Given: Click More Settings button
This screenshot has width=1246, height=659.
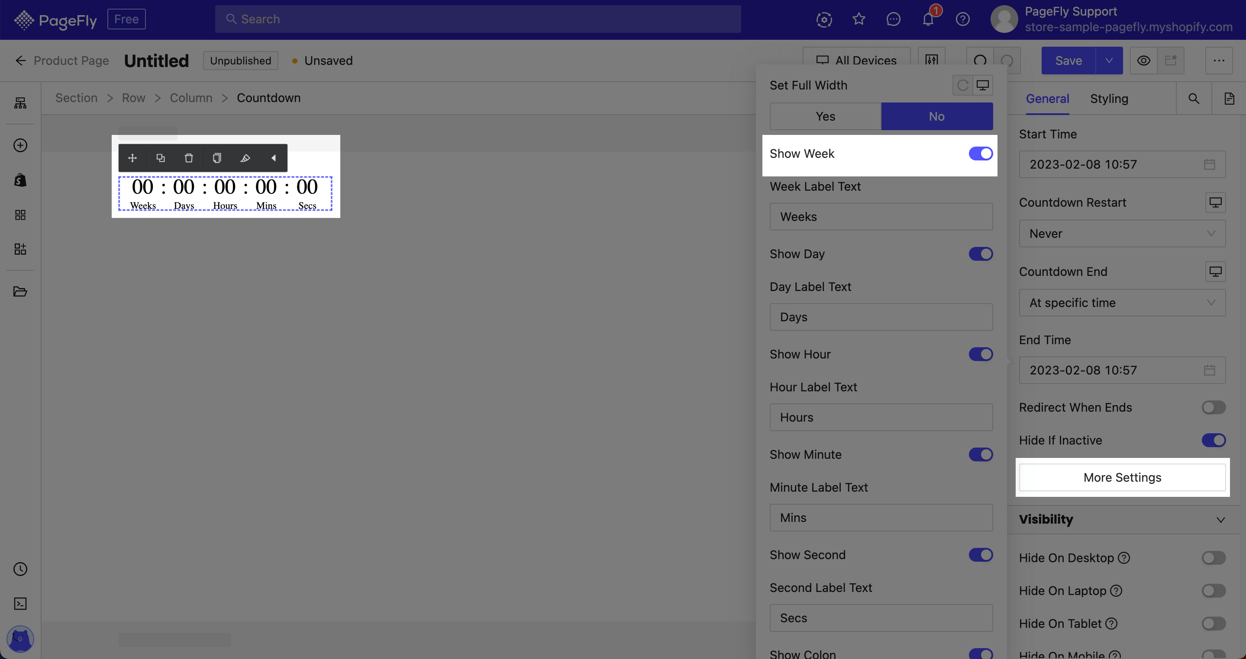Looking at the screenshot, I should (1122, 477).
